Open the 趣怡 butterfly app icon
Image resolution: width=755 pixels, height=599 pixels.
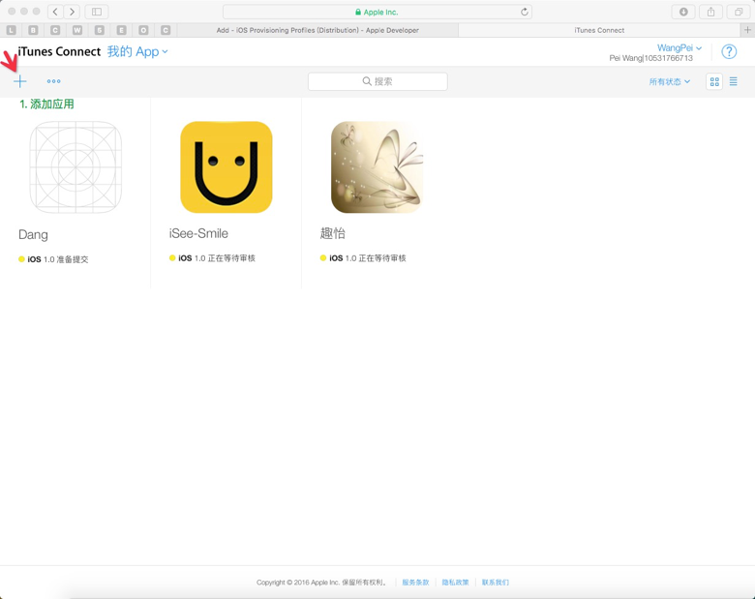coord(377,167)
